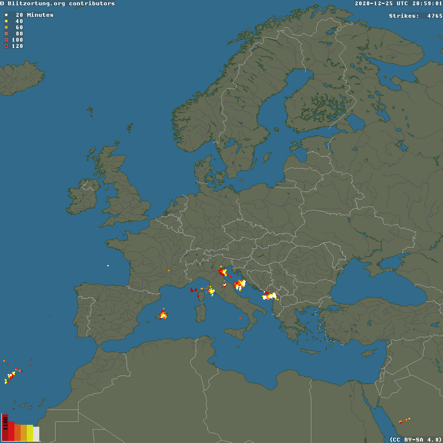Image resolution: width=443 pixels, height=443 pixels.
Task: Click the strikes in the Red Sea
Action: (x=404, y=420)
